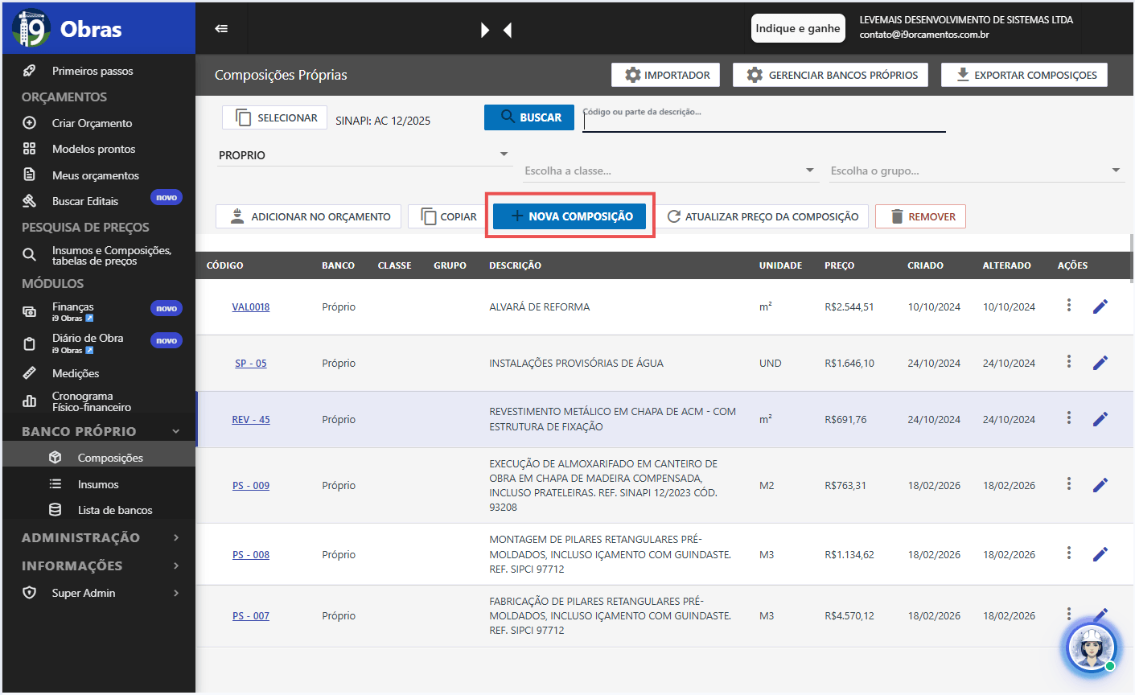Edit SP - 05 with pencil icon

[x=1100, y=362]
